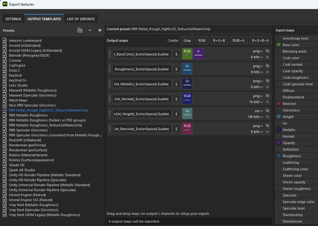Duplicate the Normal output map
The width and height of the screenshot is (318, 226).
click(267, 96)
